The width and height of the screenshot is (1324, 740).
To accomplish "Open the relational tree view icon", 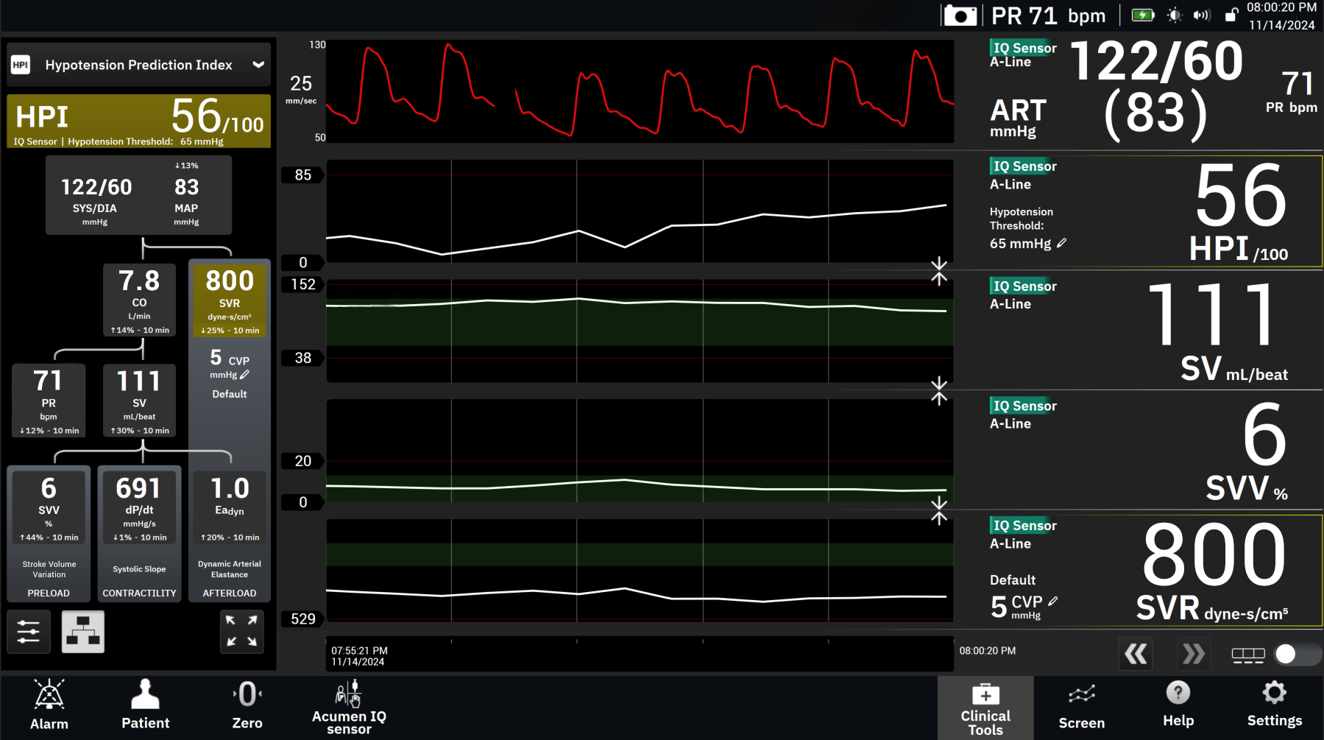I will coord(82,632).
